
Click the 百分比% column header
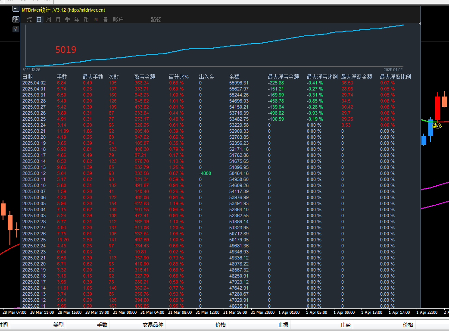pos(178,77)
